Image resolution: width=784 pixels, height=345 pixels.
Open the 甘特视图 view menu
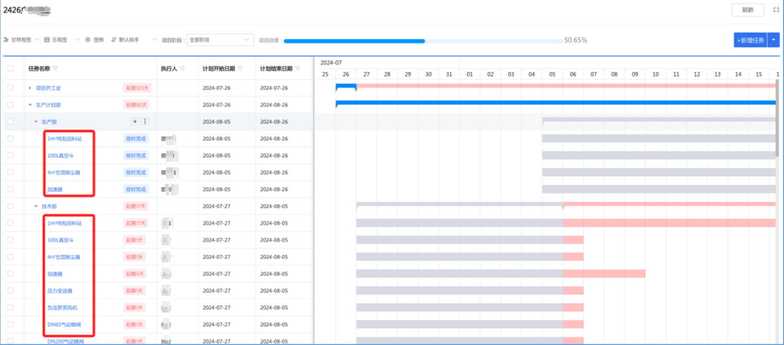point(21,40)
